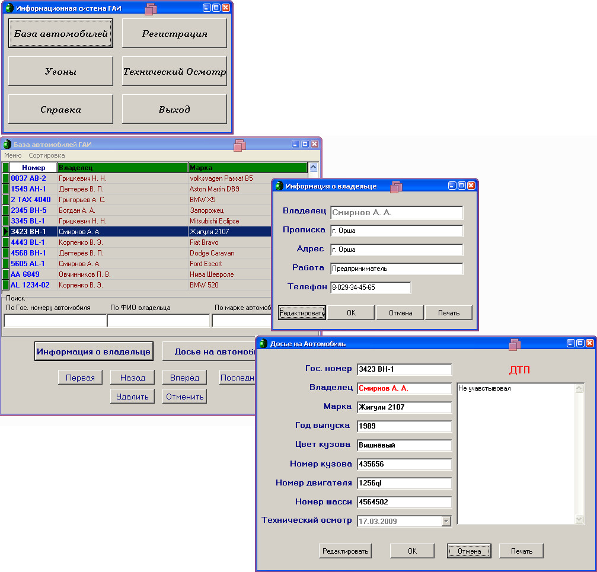This screenshot has width=597, height=572.
Task: Click Редактировать in car dossier window
Action: point(345,551)
